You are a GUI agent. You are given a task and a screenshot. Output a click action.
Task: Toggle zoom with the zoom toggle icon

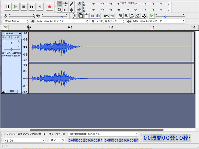144,16
